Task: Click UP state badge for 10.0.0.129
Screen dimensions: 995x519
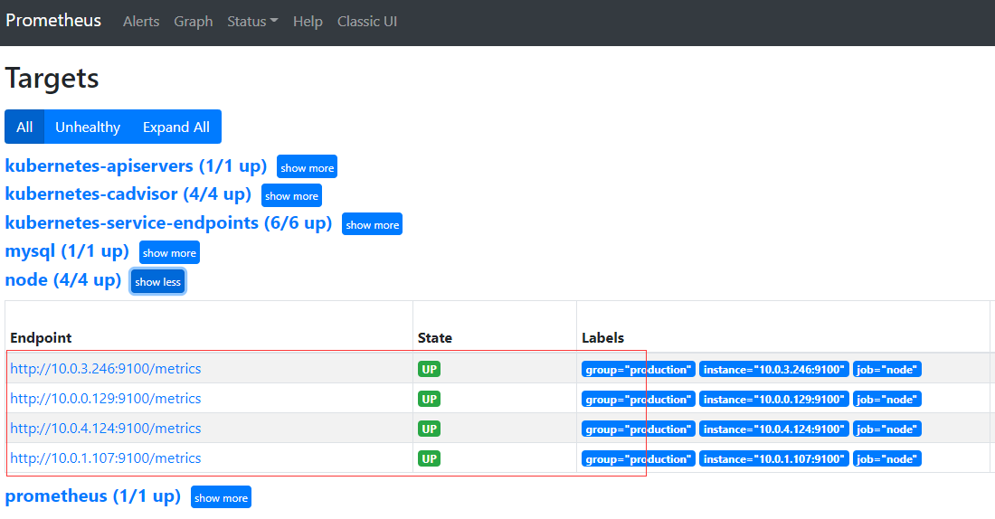Action: point(429,399)
